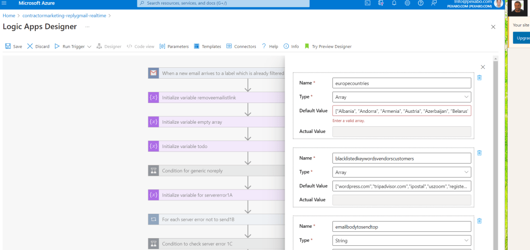Delete the europecountries parameter

(x=479, y=78)
